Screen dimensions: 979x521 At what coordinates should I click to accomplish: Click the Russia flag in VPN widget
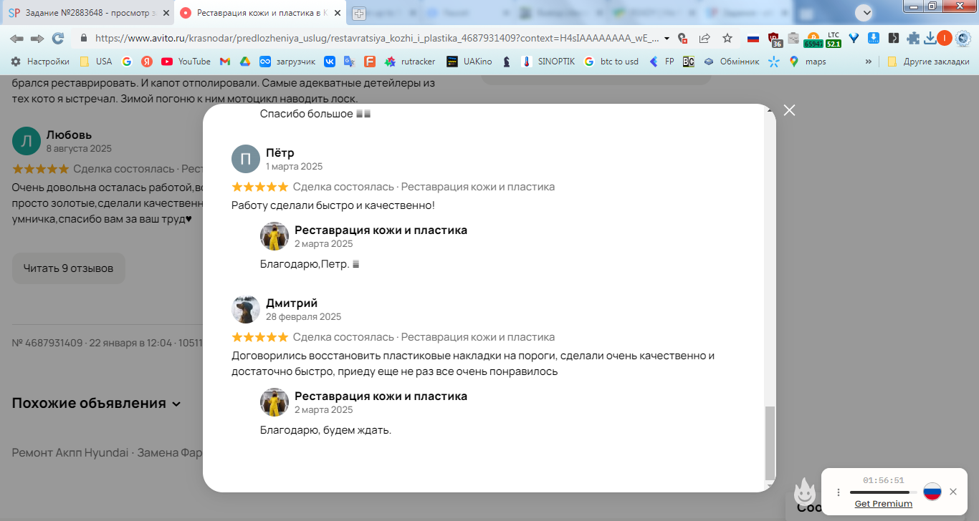tap(932, 492)
